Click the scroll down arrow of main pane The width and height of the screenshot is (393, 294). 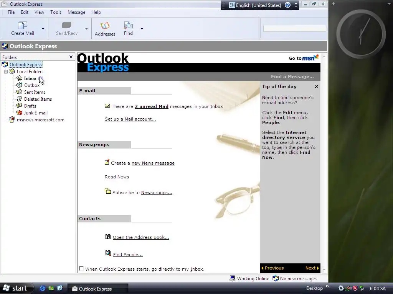click(324, 270)
